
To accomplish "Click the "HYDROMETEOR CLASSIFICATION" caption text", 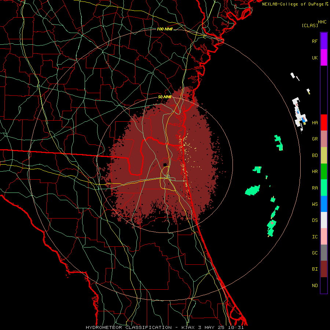I will pyautogui.click(x=129, y=327).
